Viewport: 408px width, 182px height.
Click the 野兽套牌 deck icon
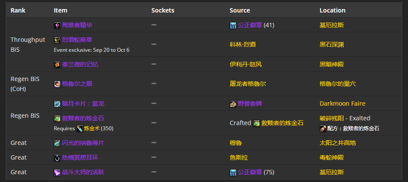point(233,104)
